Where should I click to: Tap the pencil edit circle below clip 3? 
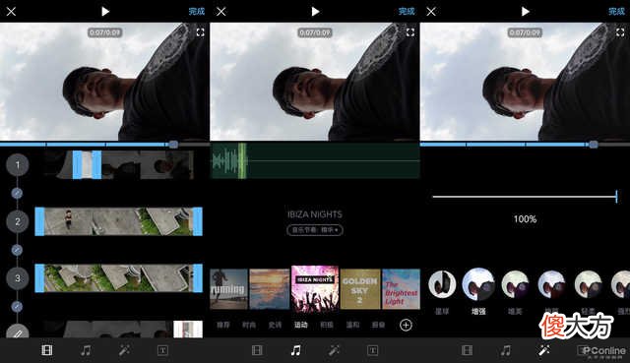[18, 332]
